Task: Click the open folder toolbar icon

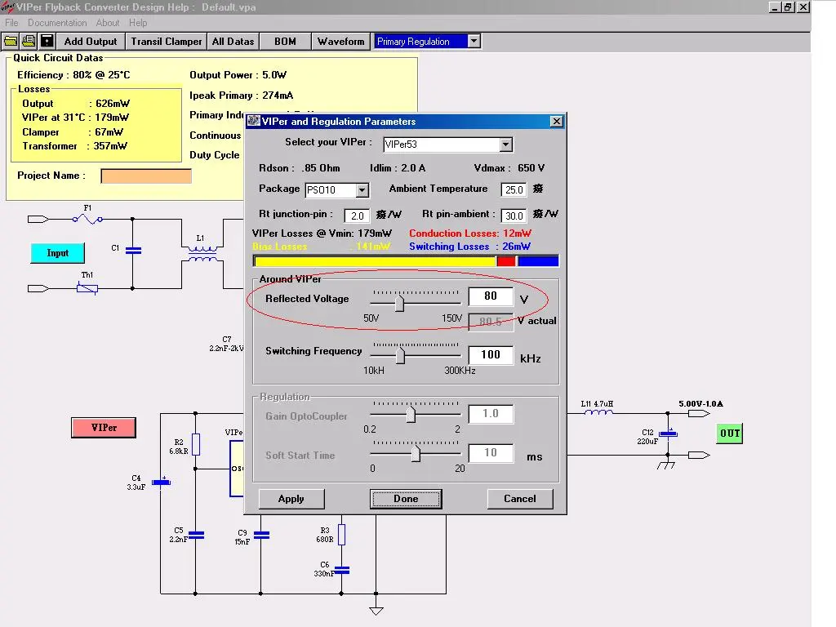Action: [x=11, y=41]
